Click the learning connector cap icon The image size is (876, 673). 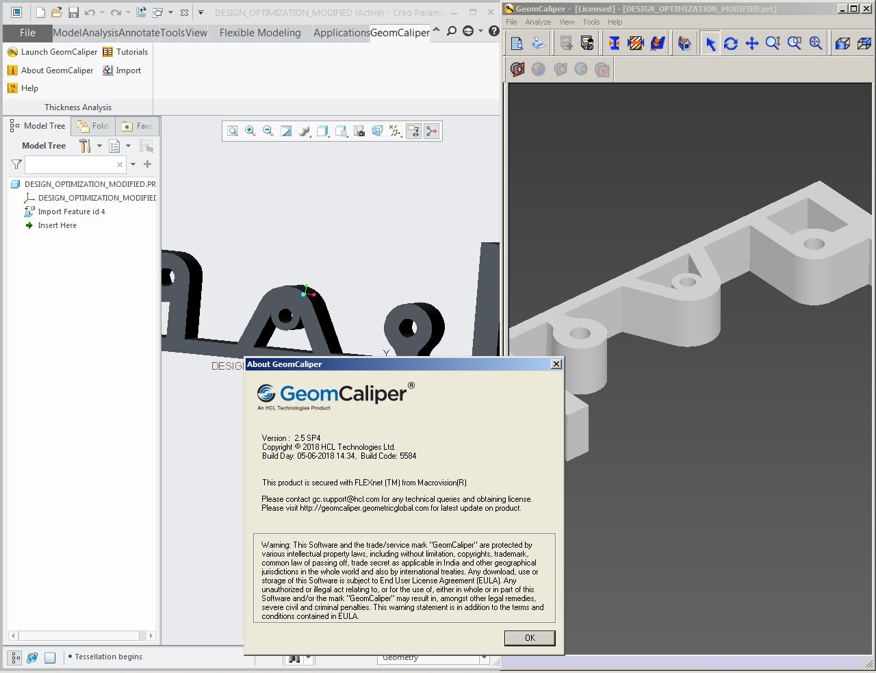tap(468, 31)
